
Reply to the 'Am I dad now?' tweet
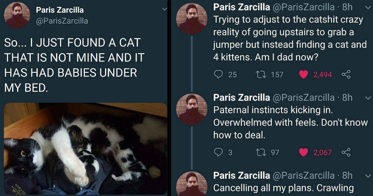pos(218,74)
